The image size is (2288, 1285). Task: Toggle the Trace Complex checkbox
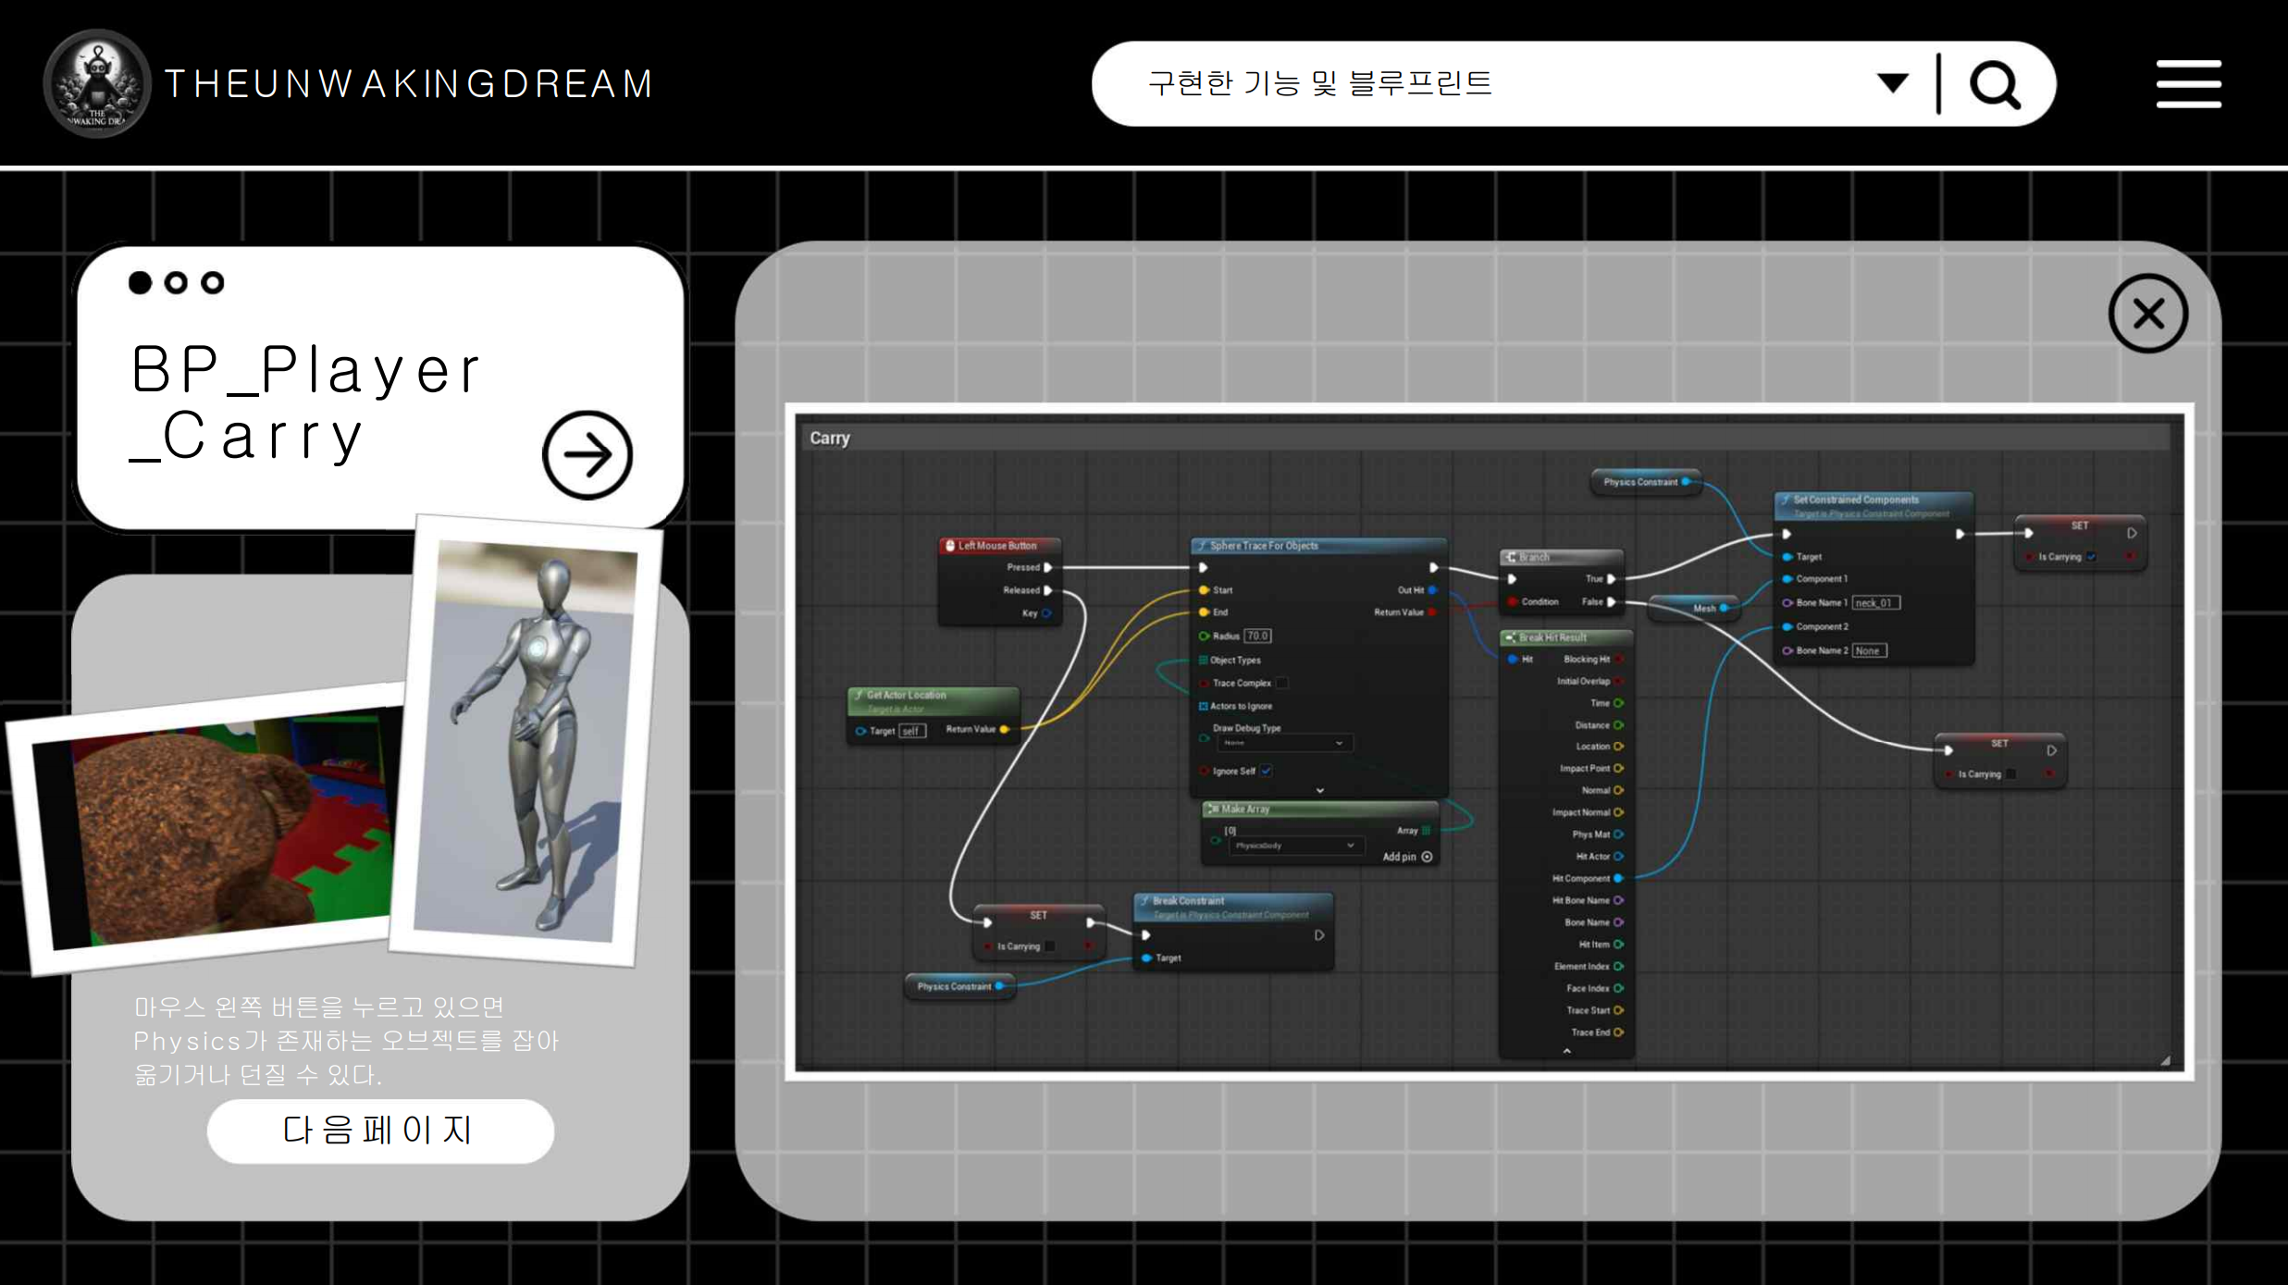click(x=1281, y=683)
